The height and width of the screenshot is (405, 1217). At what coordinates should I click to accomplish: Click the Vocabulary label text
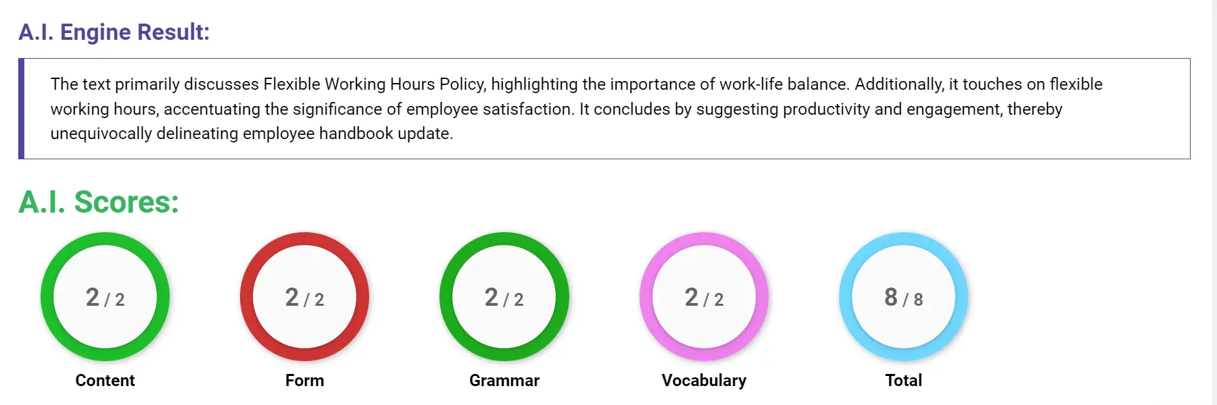703,380
